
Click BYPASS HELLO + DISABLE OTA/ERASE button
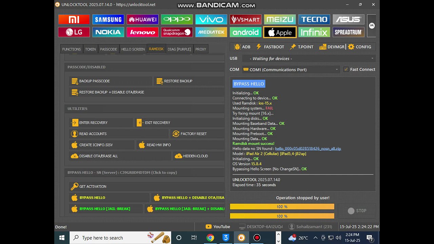click(188, 198)
